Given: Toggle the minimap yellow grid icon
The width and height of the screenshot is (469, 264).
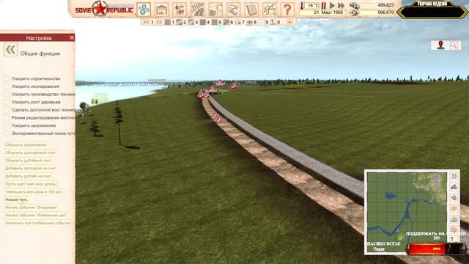Looking at the screenshot, I should (x=454, y=208).
